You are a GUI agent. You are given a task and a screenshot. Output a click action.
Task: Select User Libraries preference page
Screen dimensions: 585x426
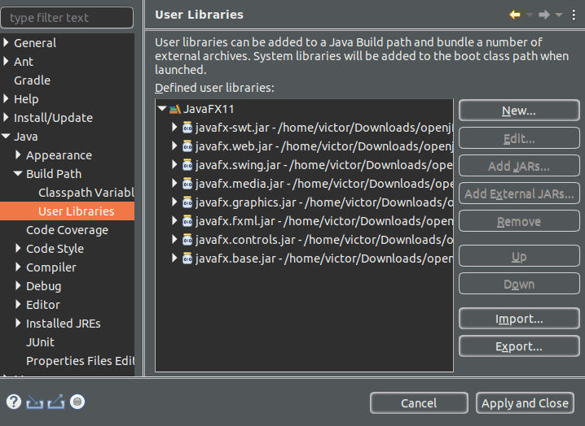click(76, 211)
